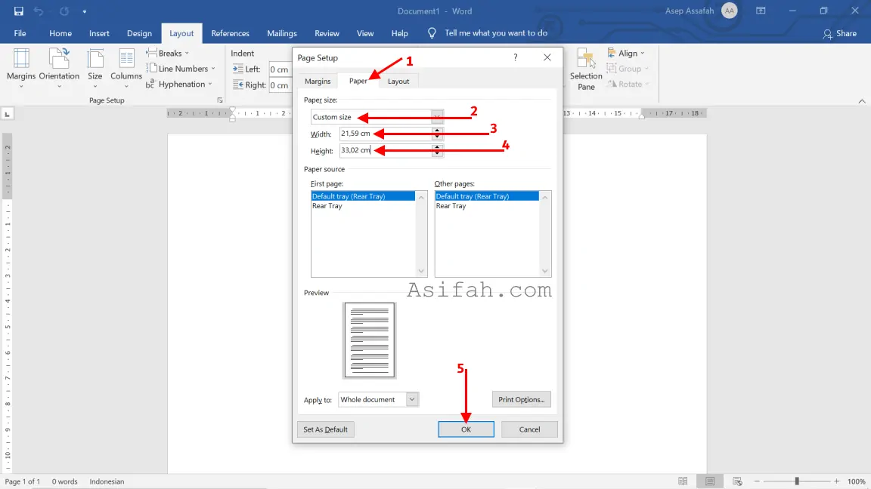The height and width of the screenshot is (489, 871).
Task: Click the tab selector at ruler corner
Action: click(x=8, y=114)
